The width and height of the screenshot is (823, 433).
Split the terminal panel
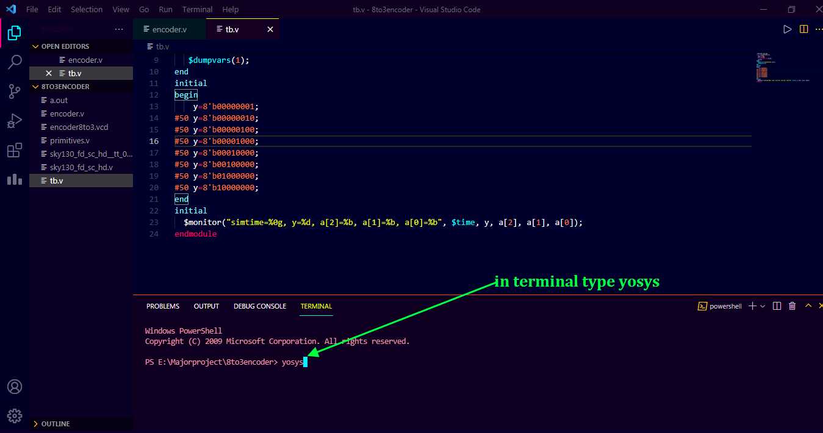click(777, 306)
